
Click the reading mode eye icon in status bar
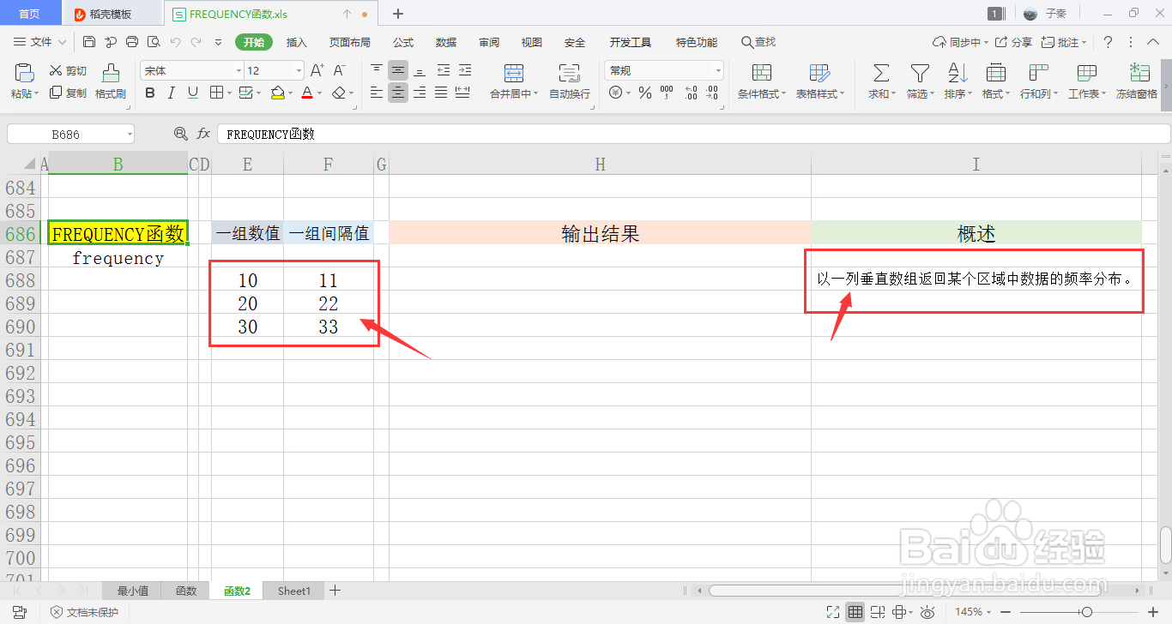pos(927,612)
